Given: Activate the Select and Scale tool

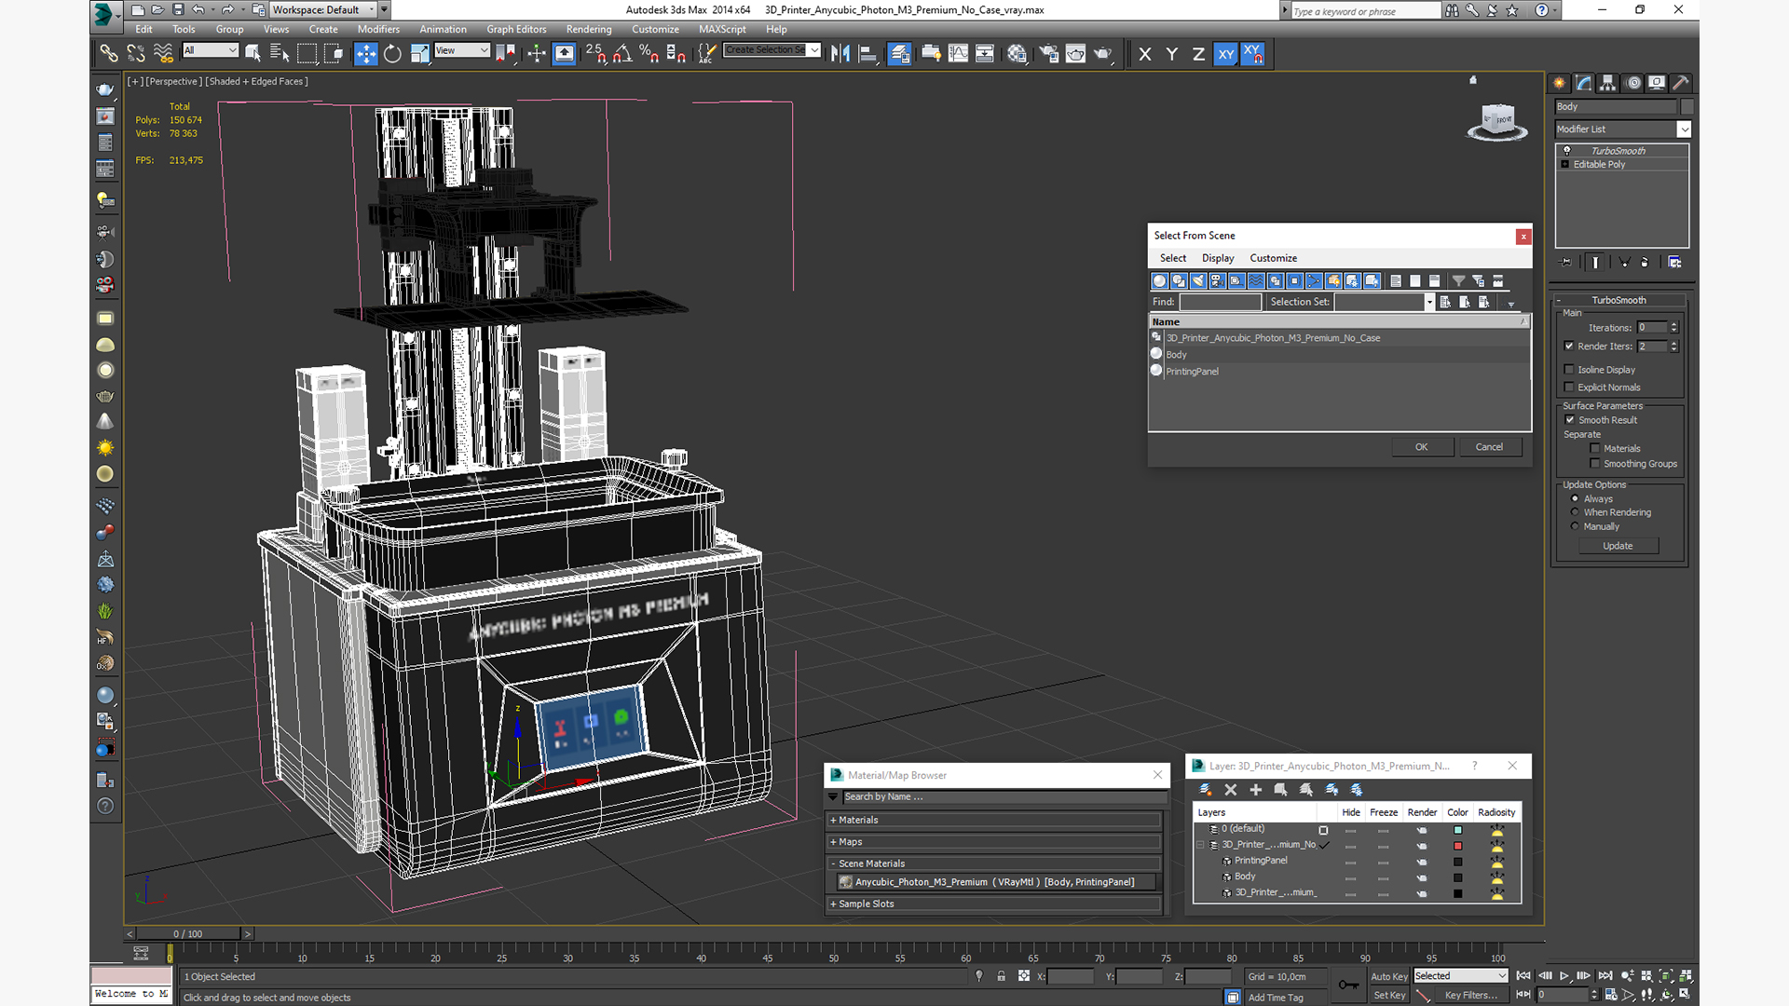Looking at the screenshot, I should click(419, 54).
